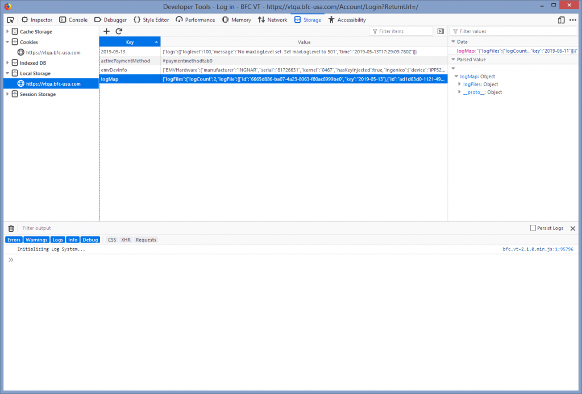Image resolution: width=582 pixels, height=394 pixels.
Task: Open the Accessibility tab
Action: [347, 20]
